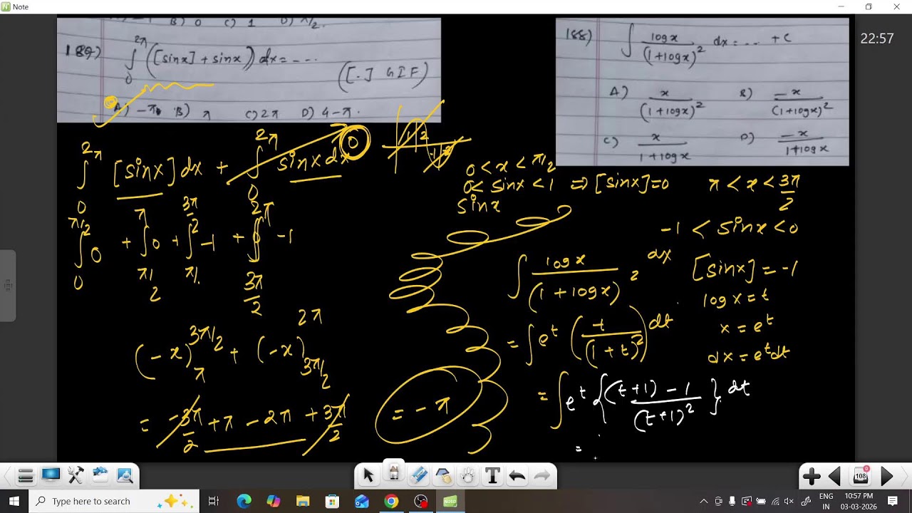Launch Microsoft Edge from taskbar
The image size is (912, 513).
coord(244,501)
